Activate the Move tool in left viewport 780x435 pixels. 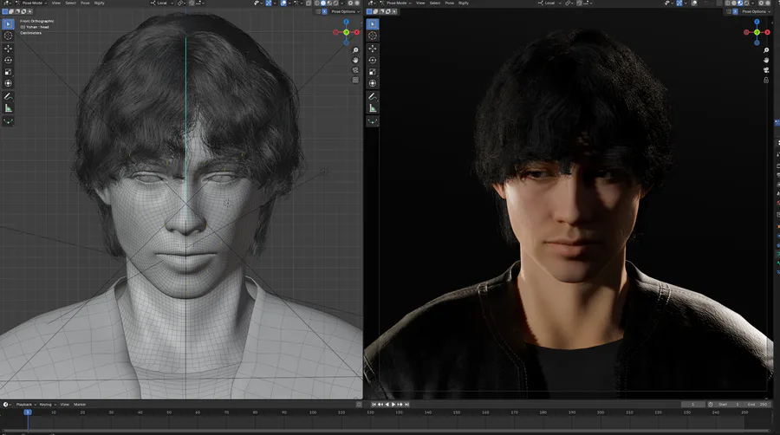[x=8, y=48]
